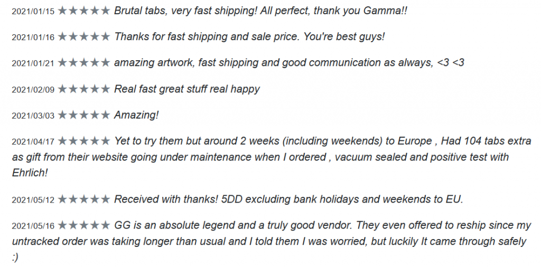Click the star rating of the 2021/01/15 review
Image resolution: width=541 pixels, height=267 pixels.
click(x=84, y=11)
